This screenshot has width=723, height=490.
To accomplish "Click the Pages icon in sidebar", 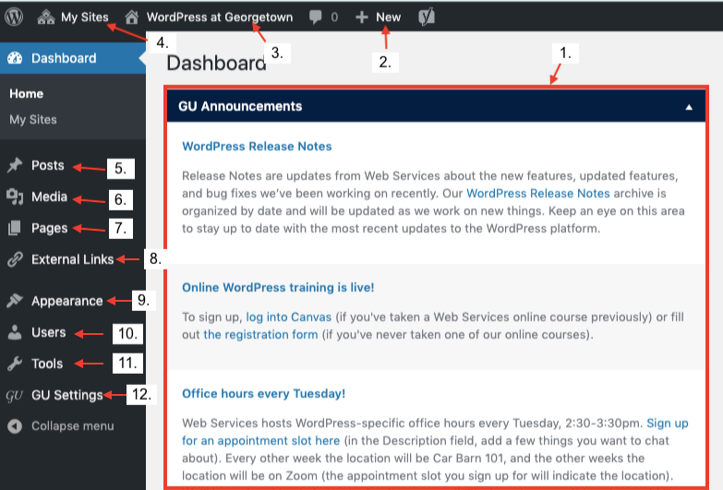I will 15,228.
